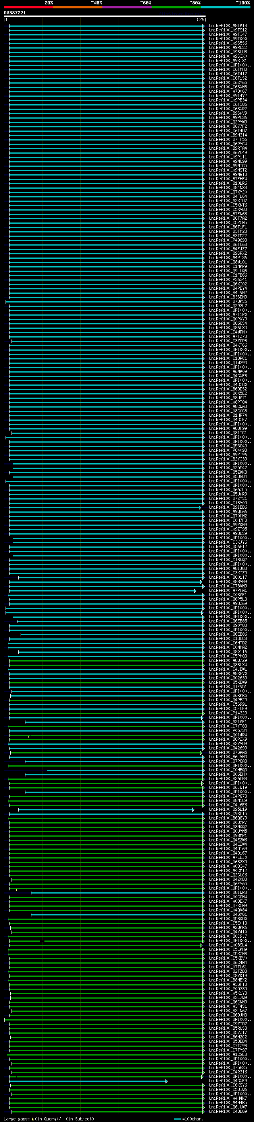Select label UniRef100_Q86LX4
The height and width of the screenshot is (1122, 254).
[228, 665]
